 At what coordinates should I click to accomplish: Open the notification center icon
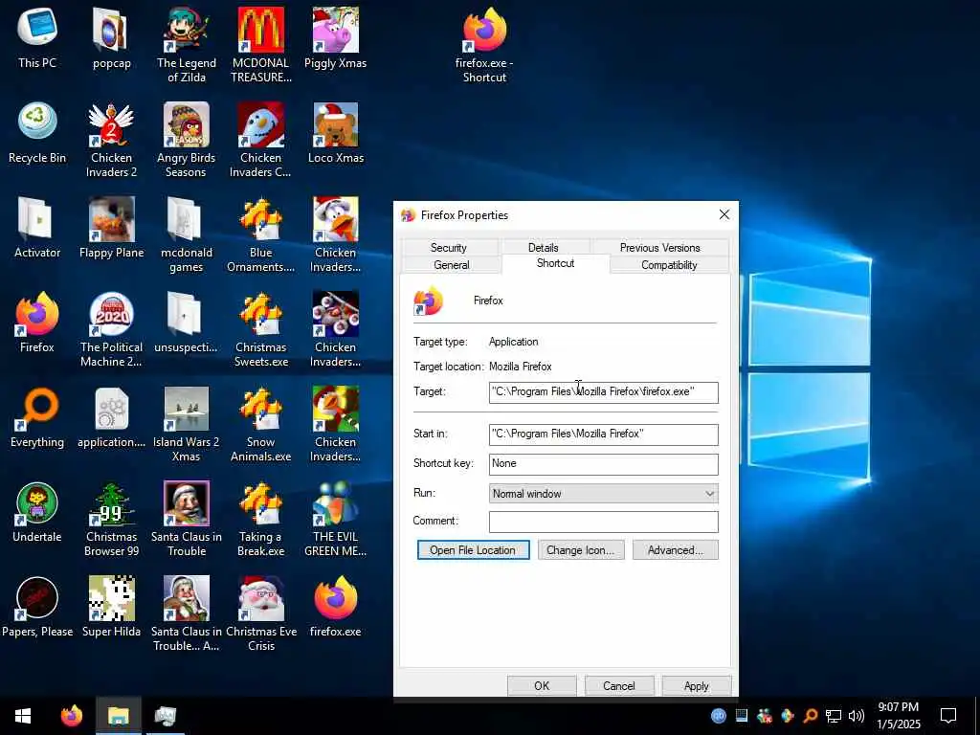pyautogui.click(x=948, y=716)
